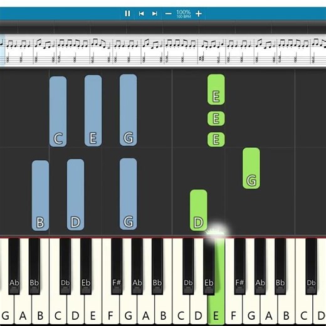Play the leftmost Bb black key
The image size is (326, 326).
point(34,266)
